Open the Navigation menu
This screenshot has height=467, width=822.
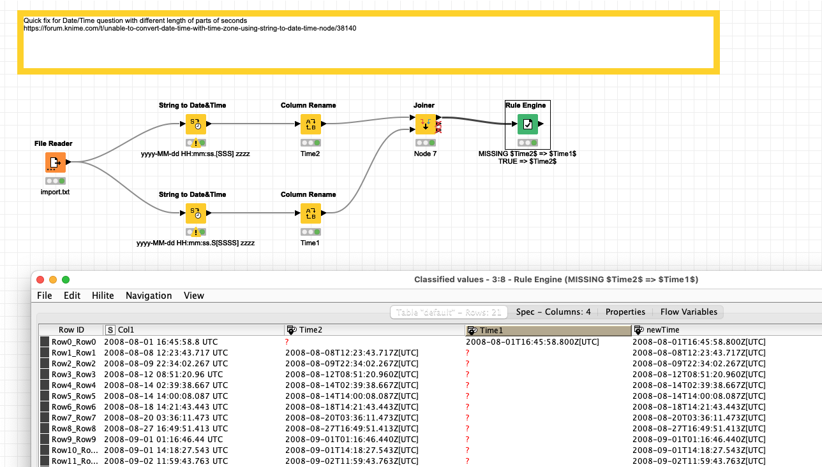coord(149,296)
